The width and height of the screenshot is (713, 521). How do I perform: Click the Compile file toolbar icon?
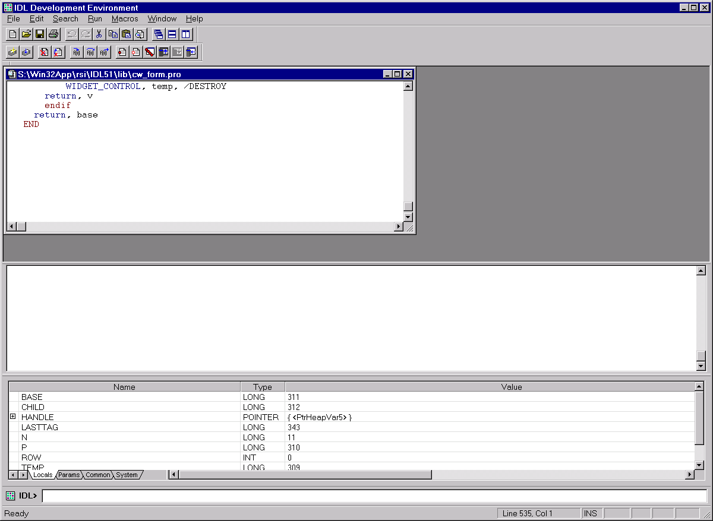point(12,52)
